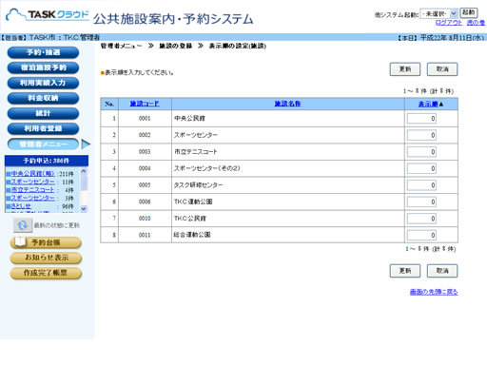Go to 管理者メニュー in the breadcrumb
Screen dimensions: 487x365
[122, 46]
